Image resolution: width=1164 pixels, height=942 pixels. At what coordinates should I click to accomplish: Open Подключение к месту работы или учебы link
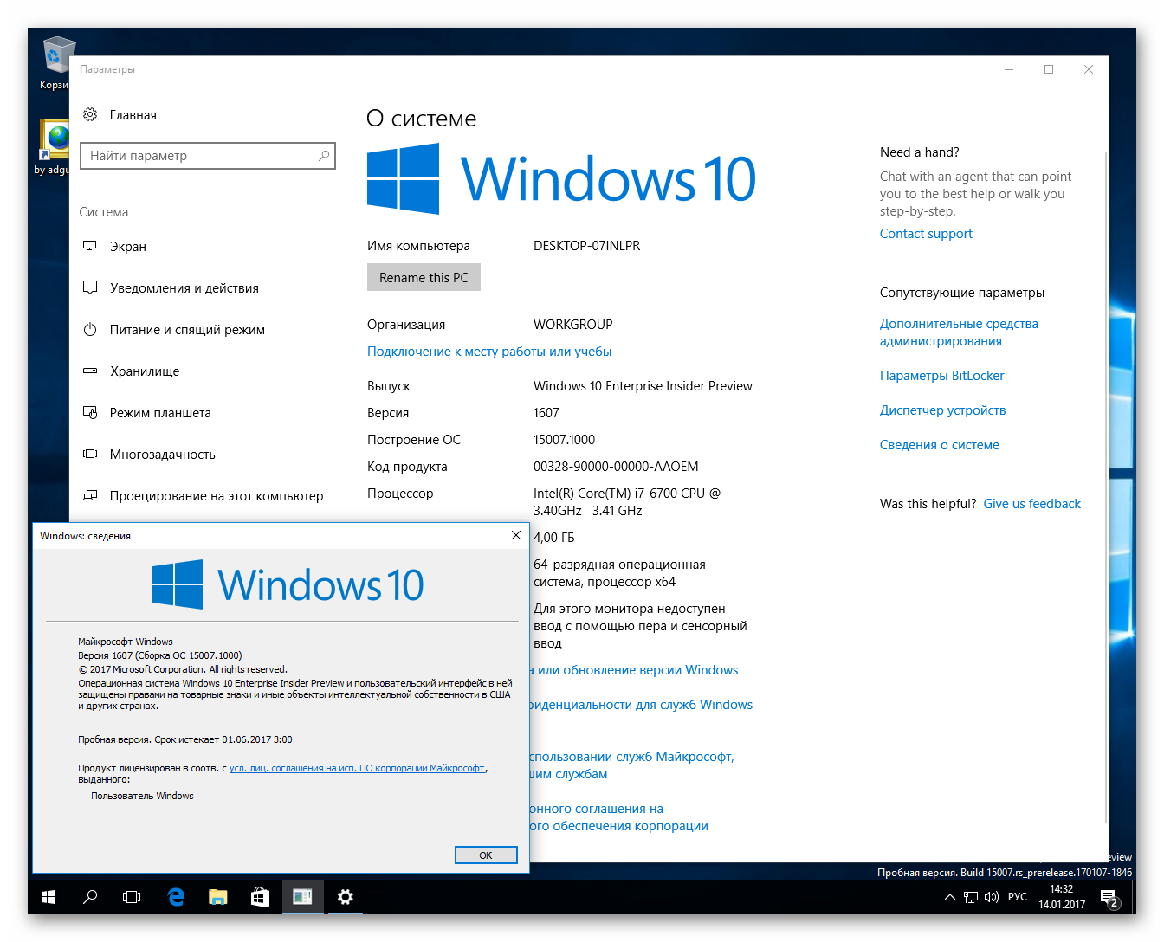pyautogui.click(x=489, y=352)
